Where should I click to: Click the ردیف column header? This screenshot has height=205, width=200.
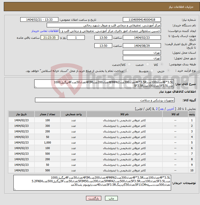pos(192,114)
